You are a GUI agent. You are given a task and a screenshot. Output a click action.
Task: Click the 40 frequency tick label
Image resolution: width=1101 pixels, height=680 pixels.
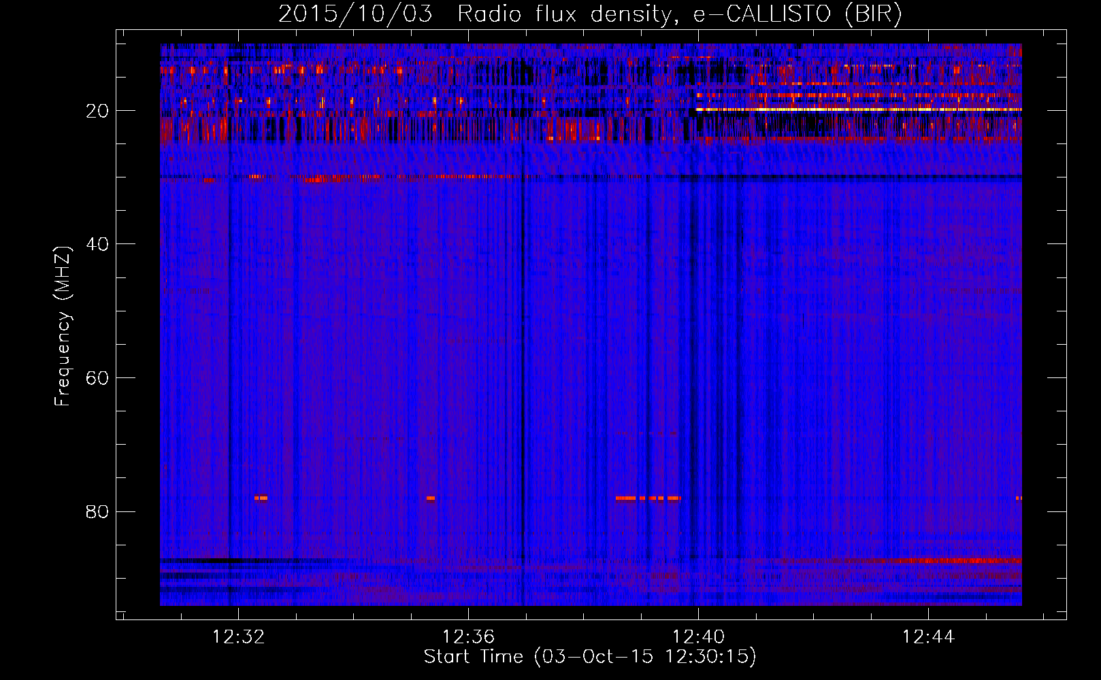tap(98, 244)
